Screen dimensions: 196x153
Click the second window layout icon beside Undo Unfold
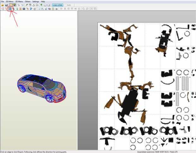pos(49,5)
